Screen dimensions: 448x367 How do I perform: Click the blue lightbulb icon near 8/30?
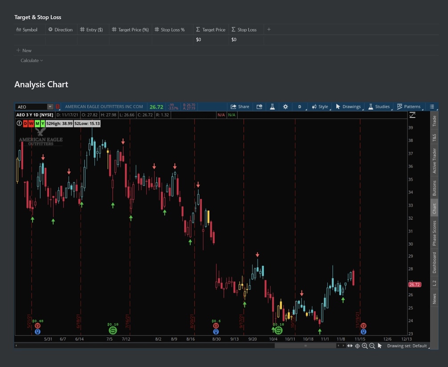(216, 332)
